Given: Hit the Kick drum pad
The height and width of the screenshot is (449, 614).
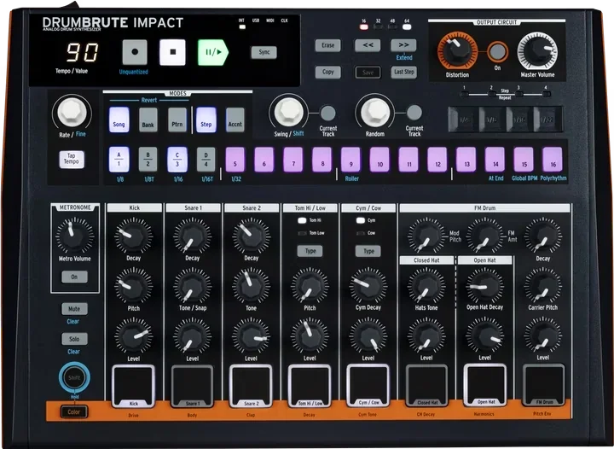Looking at the screenshot, I should pyautogui.click(x=134, y=387).
